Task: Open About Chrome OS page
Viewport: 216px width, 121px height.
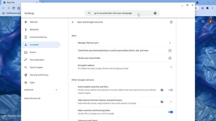Action: click(x=32, y=98)
